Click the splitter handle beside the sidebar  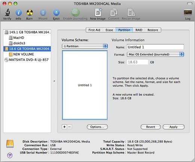[x=54, y=81]
